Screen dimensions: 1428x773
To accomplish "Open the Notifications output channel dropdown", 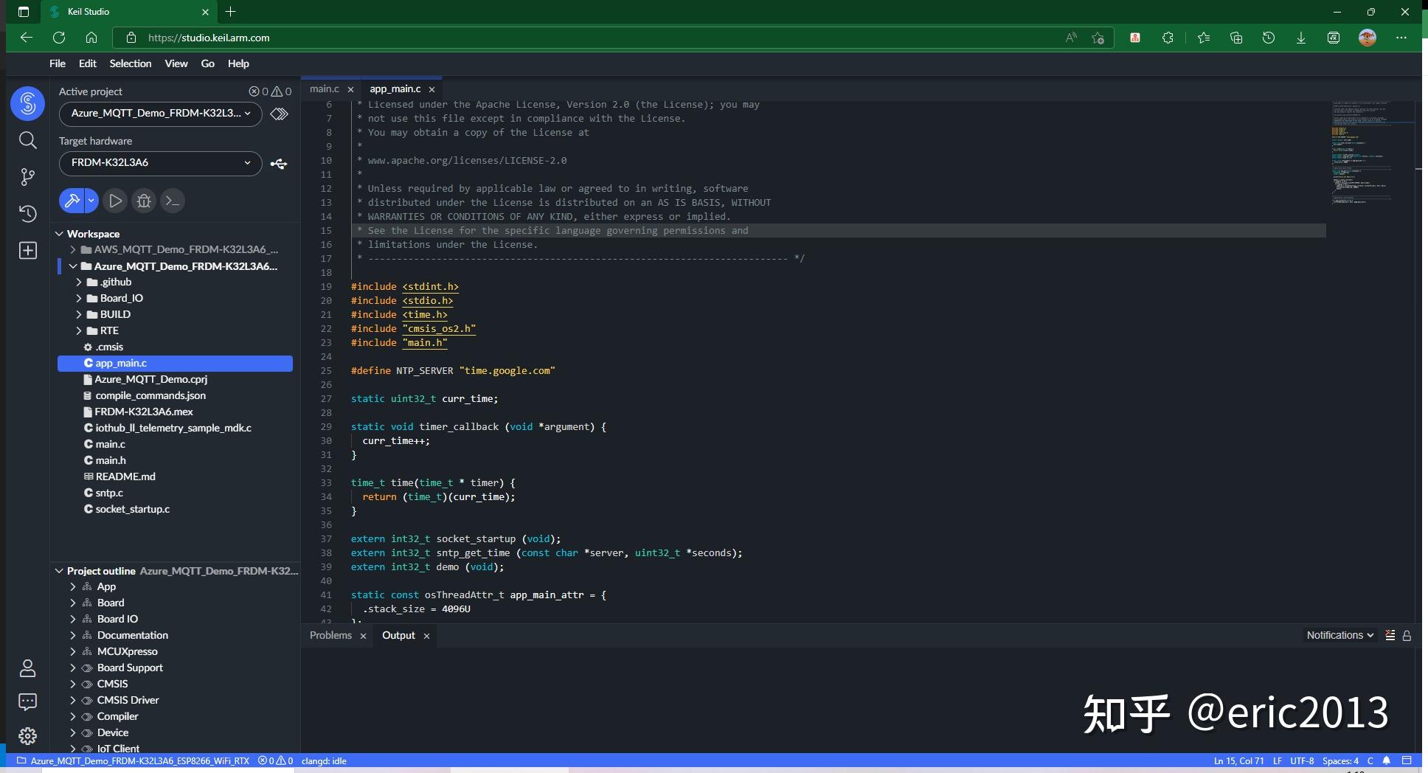I will pyautogui.click(x=1339, y=635).
